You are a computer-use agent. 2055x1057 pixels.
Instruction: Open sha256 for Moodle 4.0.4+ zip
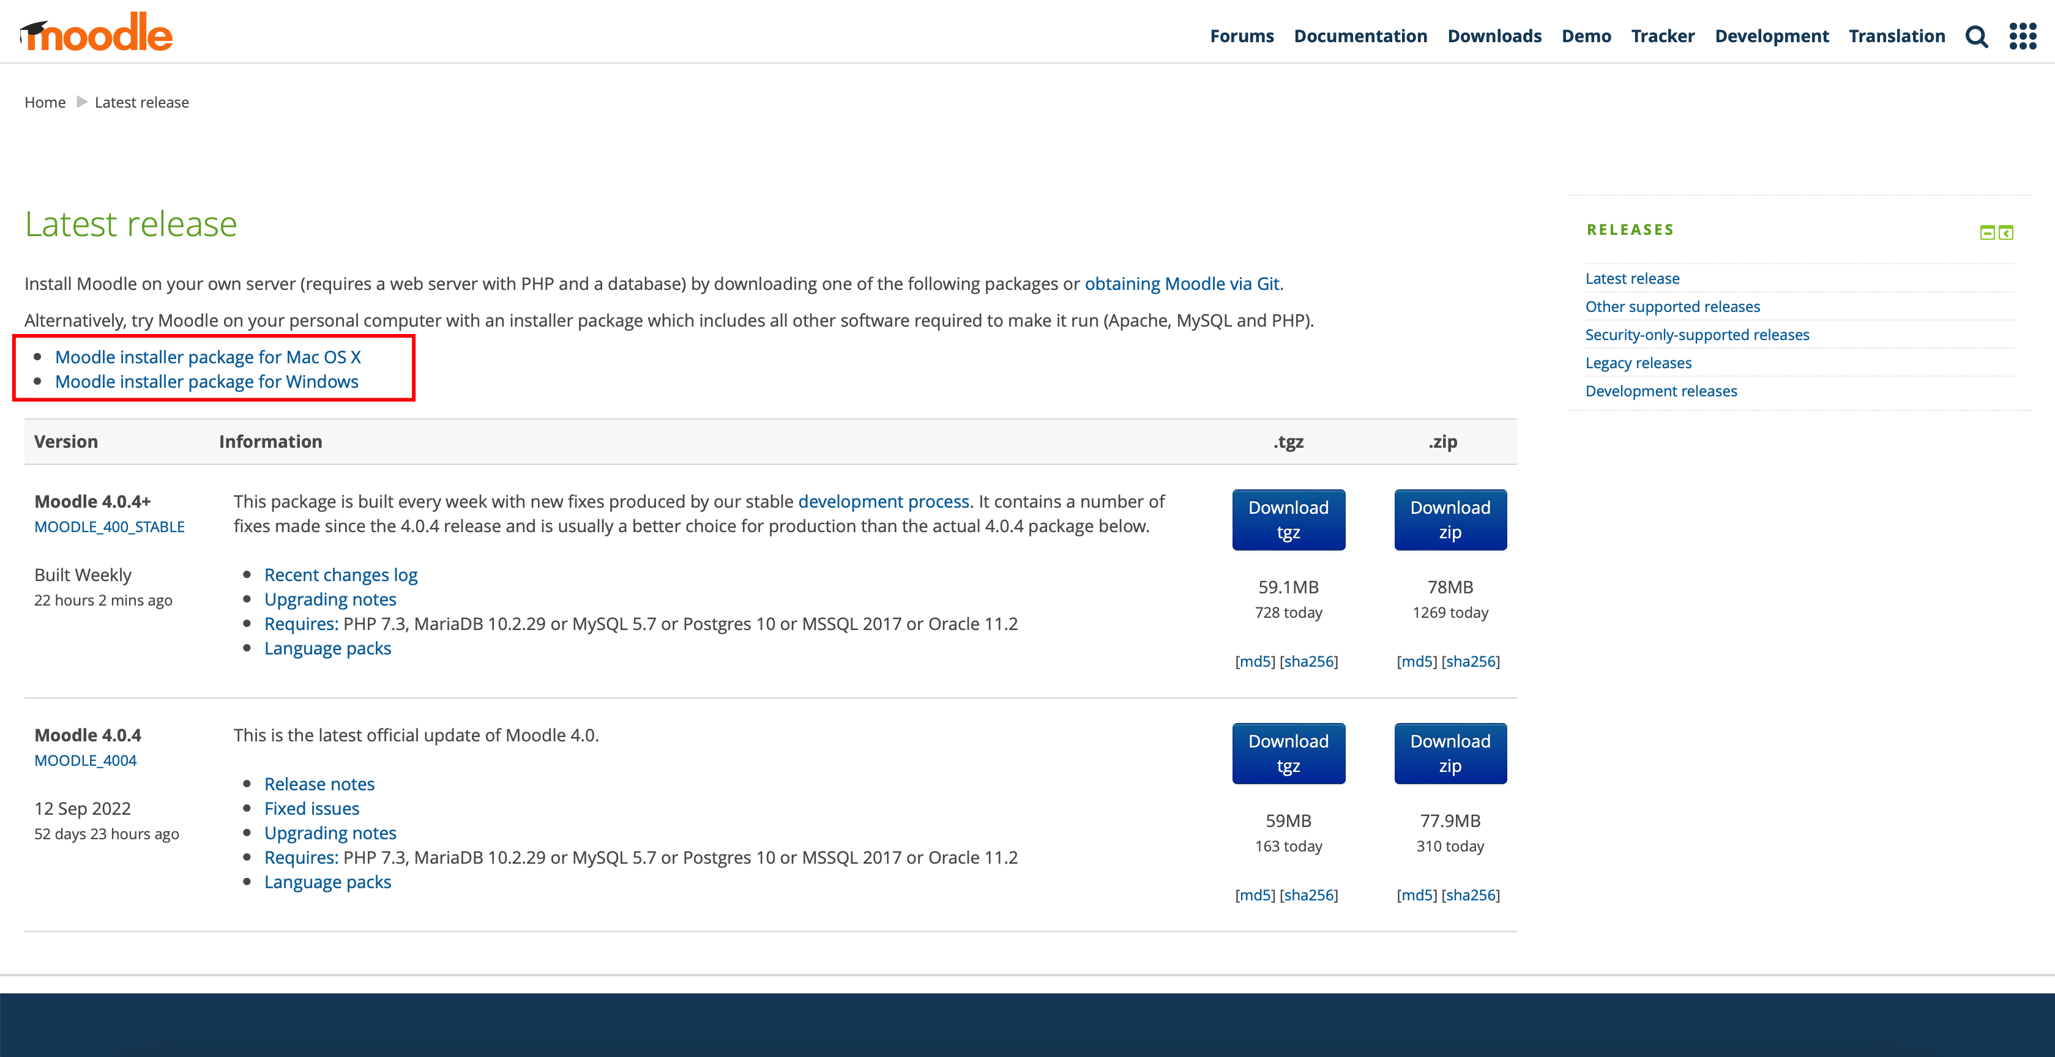pos(1470,662)
